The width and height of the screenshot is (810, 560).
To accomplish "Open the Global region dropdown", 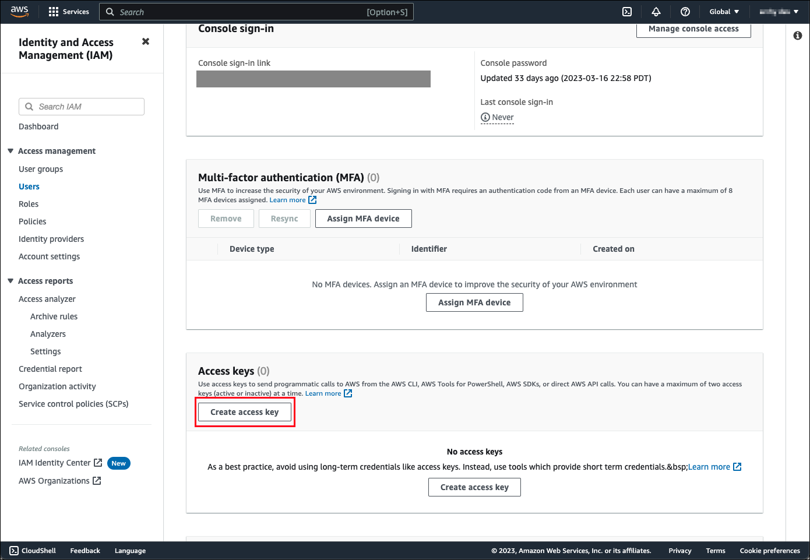I will click(x=724, y=12).
